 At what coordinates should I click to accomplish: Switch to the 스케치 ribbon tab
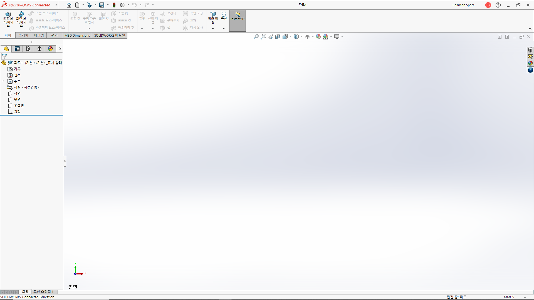(23, 35)
